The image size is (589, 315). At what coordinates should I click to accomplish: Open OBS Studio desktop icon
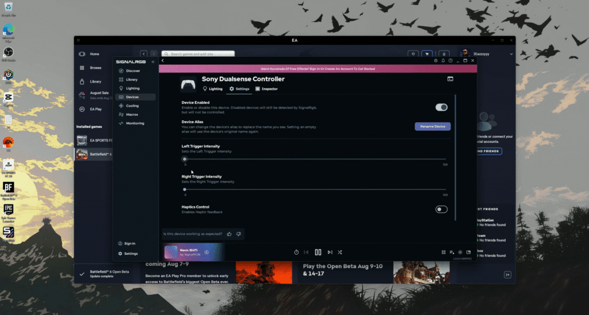[x=8, y=54]
